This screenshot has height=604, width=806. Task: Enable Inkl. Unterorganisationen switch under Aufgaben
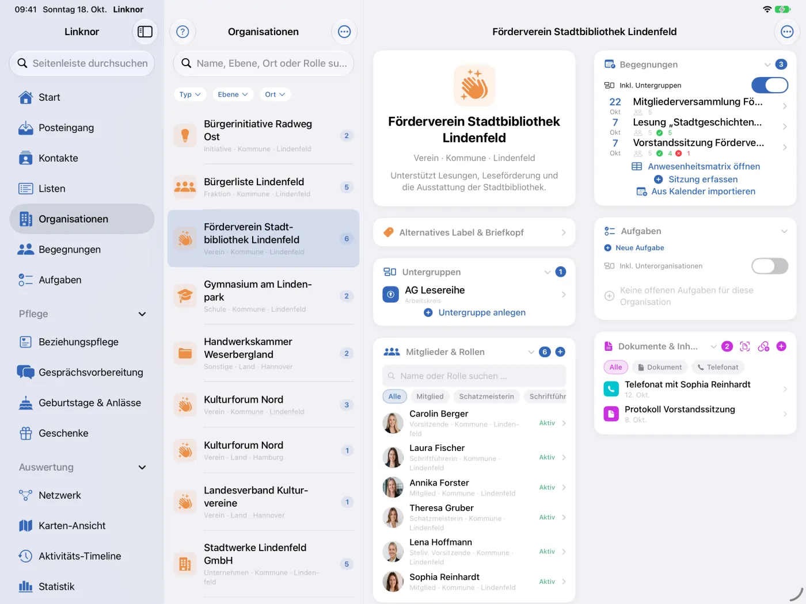770,266
